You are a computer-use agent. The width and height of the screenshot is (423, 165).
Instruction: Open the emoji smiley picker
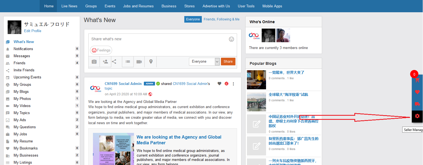click(231, 39)
